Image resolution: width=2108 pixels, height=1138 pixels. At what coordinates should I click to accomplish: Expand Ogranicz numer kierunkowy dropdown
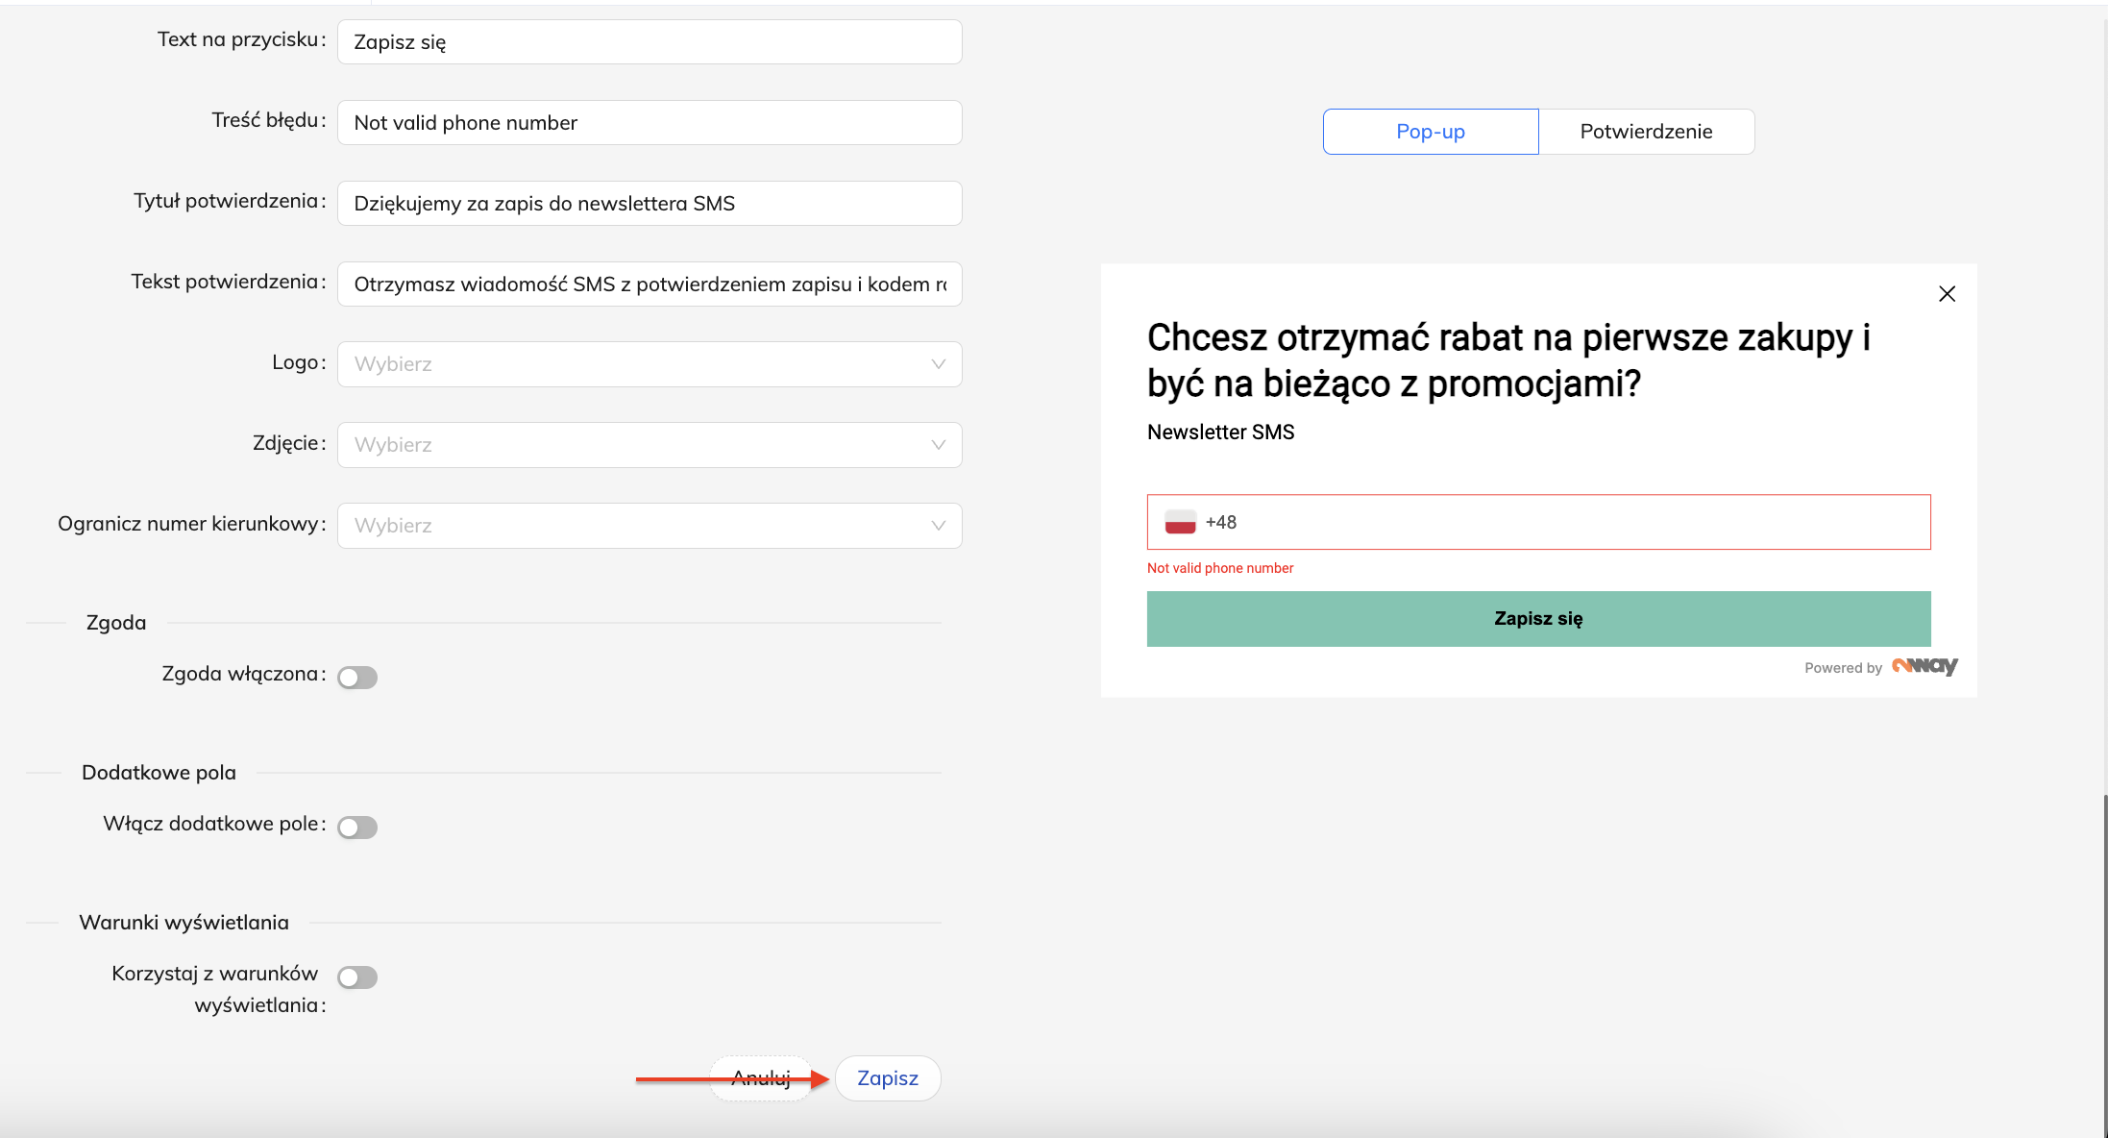pyautogui.click(x=634, y=526)
